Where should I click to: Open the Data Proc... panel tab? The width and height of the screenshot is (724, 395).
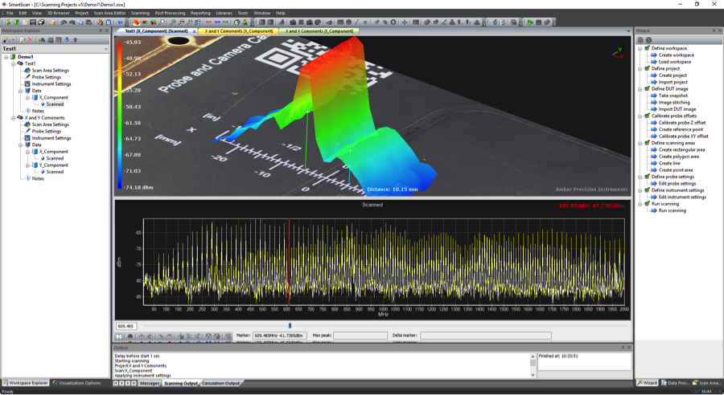pyautogui.click(x=675, y=383)
